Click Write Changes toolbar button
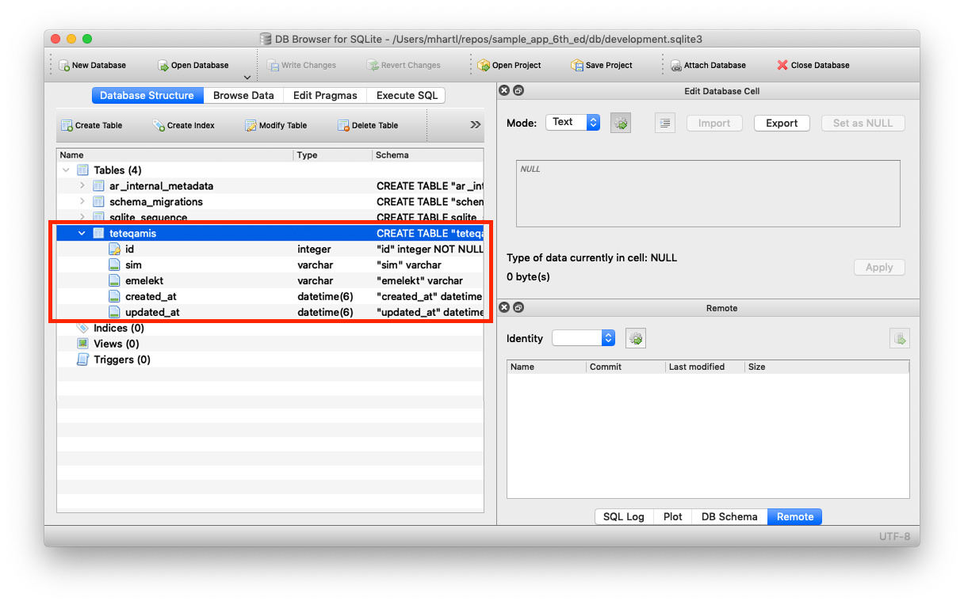This screenshot has width=964, height=605. tap(301, 65)
